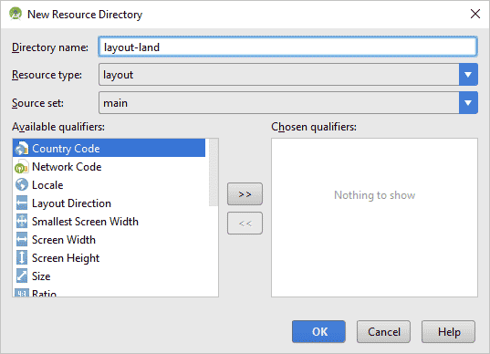
Task: Remove qualifier with the << button
Action: [245, 224]
